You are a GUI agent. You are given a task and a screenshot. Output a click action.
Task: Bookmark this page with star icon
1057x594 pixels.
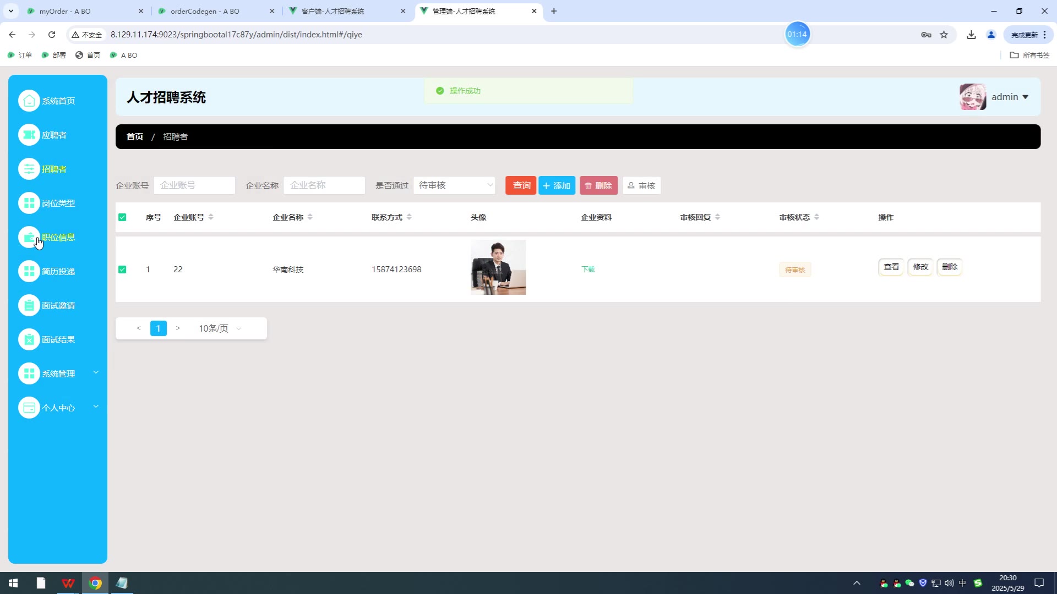944,35
